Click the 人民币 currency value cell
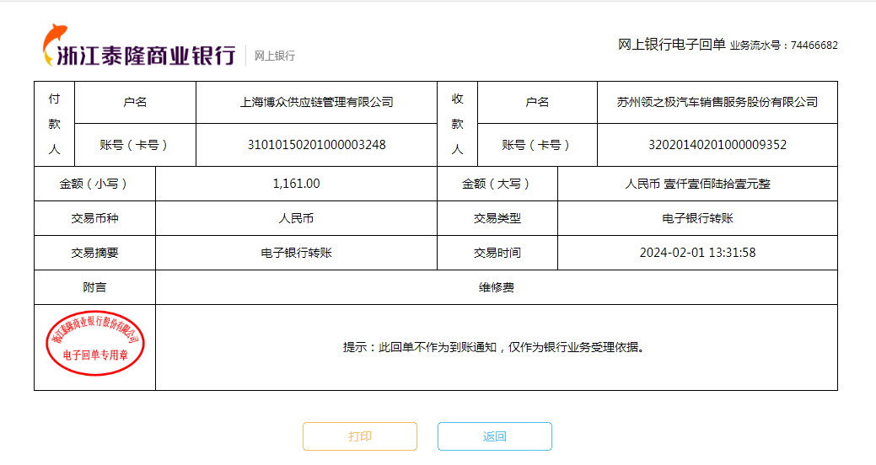Image resolution: width=876 pixels, height=465 pixels. [296, 218]
